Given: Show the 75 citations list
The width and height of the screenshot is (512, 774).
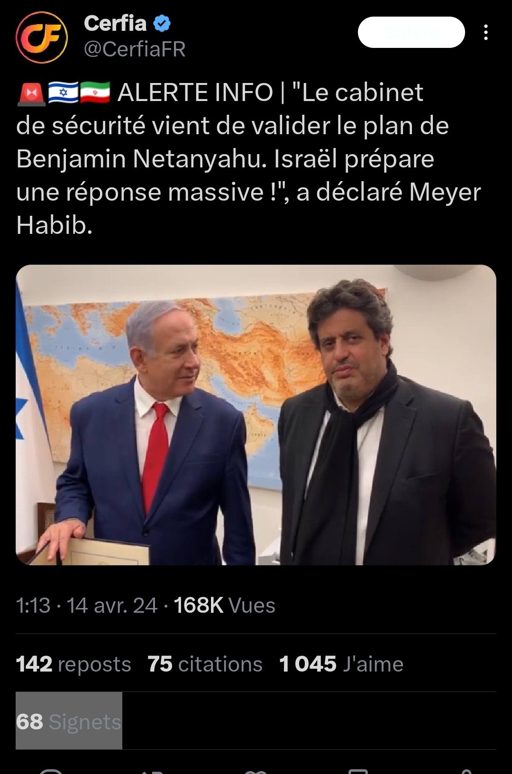Looking at the screenshot, I should 205,664.
